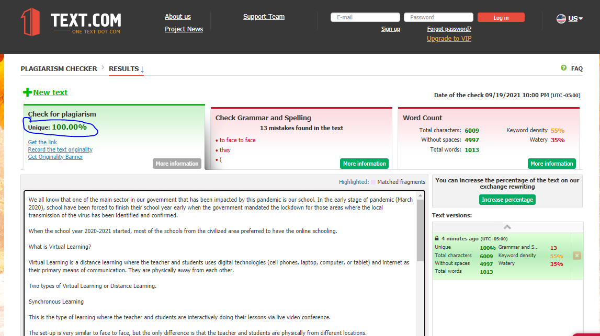Click the 13 mistakes found heading
The height and width of the screenshot is (336, 600).
(x=301, y=128)
